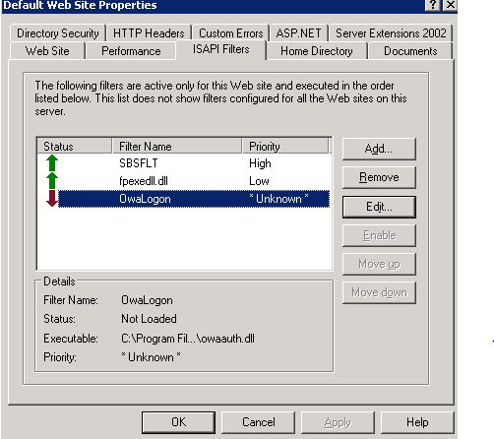
Task: Click the OwaLogon value in Details
Action: coord(147,300)
